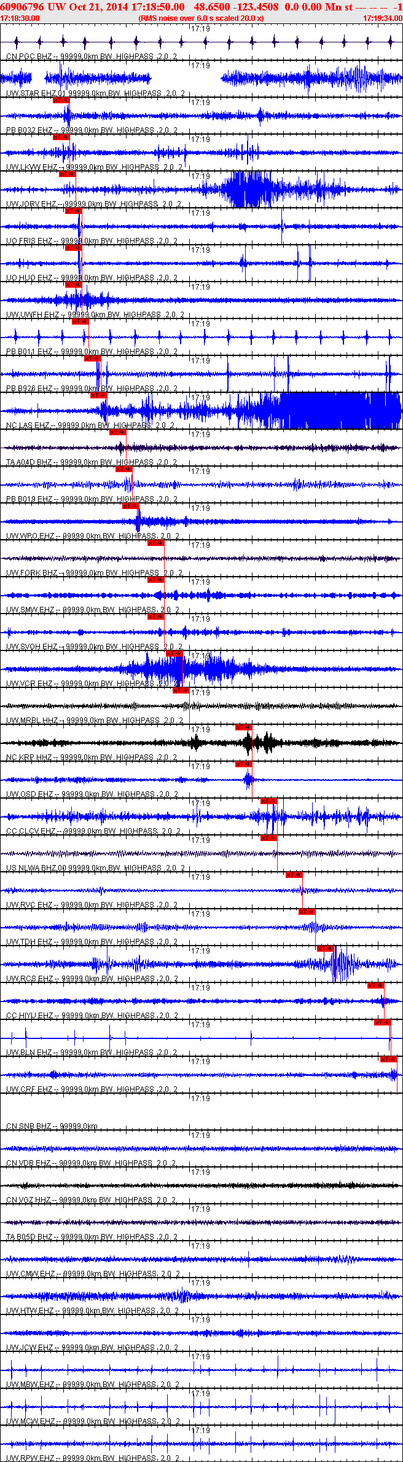Click the black NC.KRP HHZ waveform burst
This screenshot has height=1462, width=403.
[249, 743]
